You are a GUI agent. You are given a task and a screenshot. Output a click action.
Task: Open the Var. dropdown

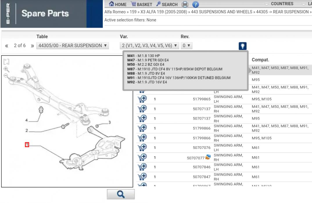149,46
